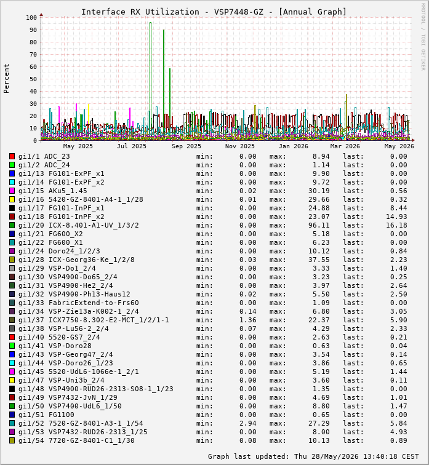Click the Percent y-axis label
Screen dimensions: 429x465
[x=6, y=79]
